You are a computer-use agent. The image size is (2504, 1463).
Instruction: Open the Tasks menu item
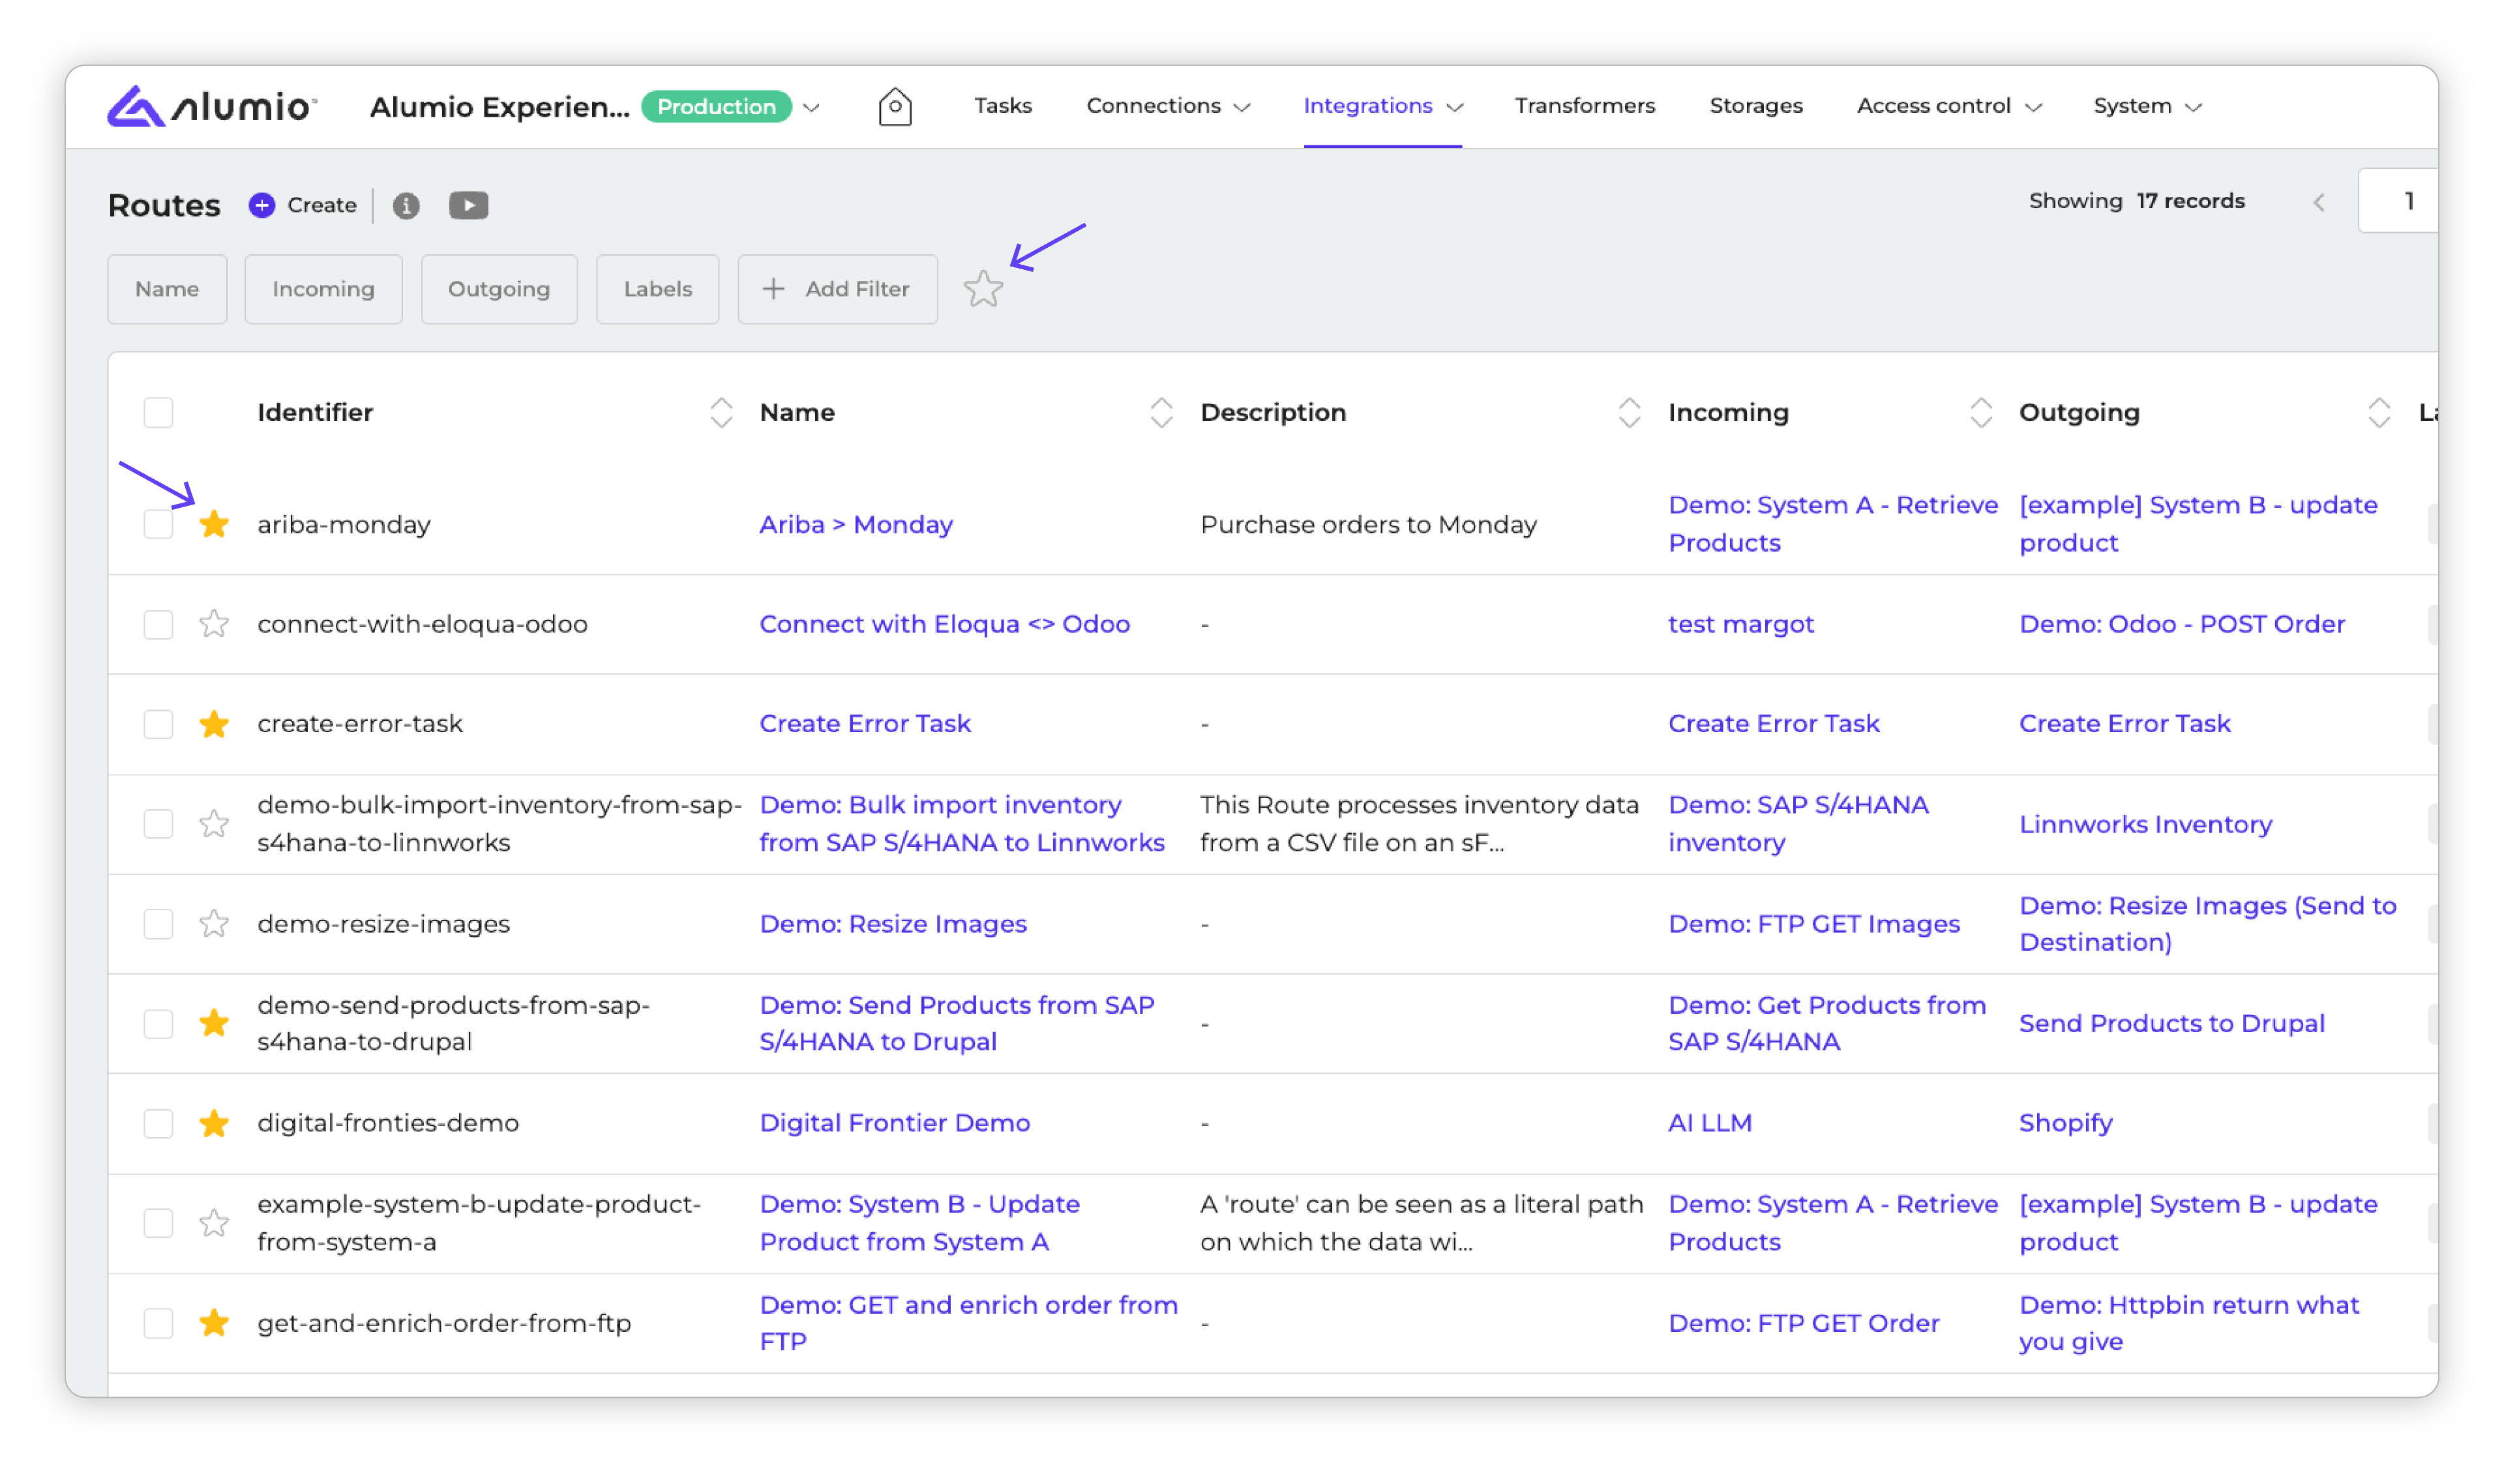tap(1002, 106)
